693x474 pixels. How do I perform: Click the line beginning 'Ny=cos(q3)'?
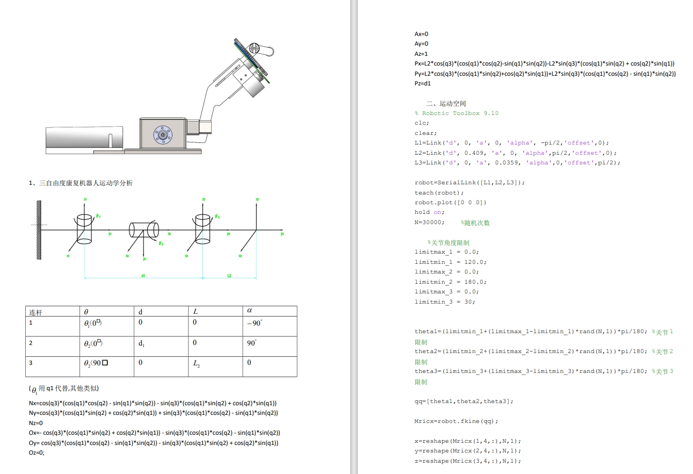(x=154, y=413)
